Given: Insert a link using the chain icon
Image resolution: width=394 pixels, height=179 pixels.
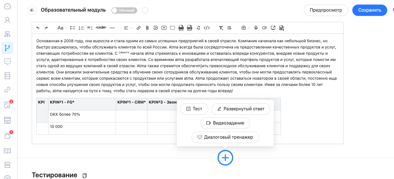Looking at the screenshot, I should click(x=139, y=28).
